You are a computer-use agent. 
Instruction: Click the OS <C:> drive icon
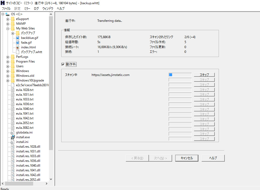coord(7,14)
